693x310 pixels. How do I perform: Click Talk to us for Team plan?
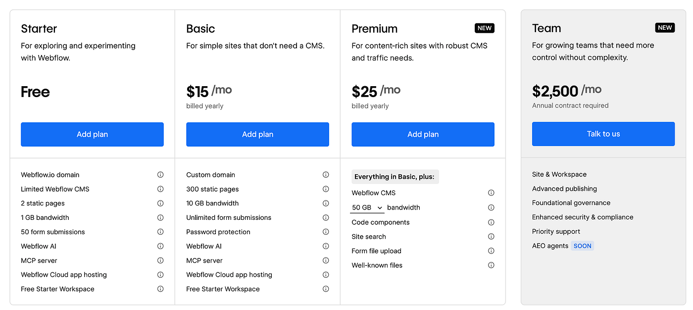point(603,134)
